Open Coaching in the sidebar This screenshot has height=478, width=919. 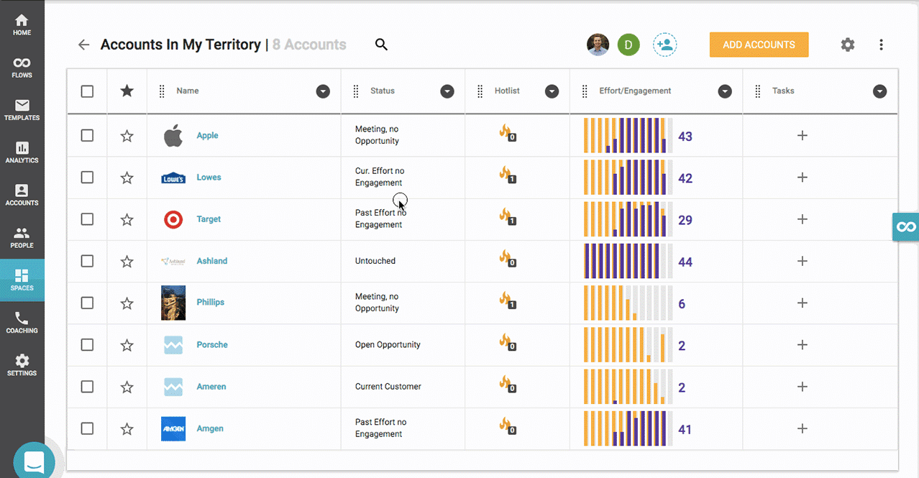[22, 323]
